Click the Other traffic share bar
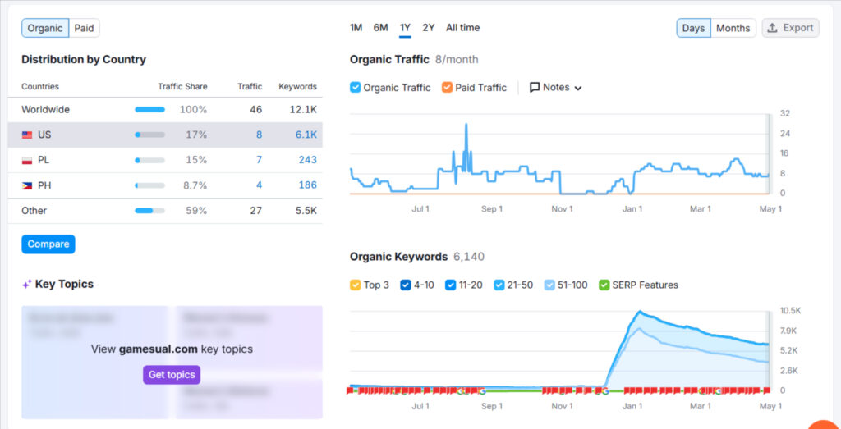The image size is (841, 429). [x=149, y=211]
